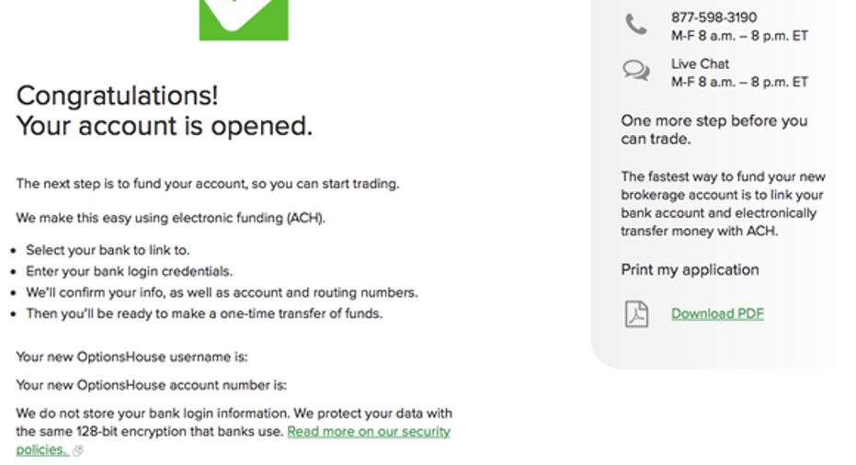Image resolution: width=856 pixels, height=465 pixels.
Task: Click the Print my application heading
Action: (690, 269)
